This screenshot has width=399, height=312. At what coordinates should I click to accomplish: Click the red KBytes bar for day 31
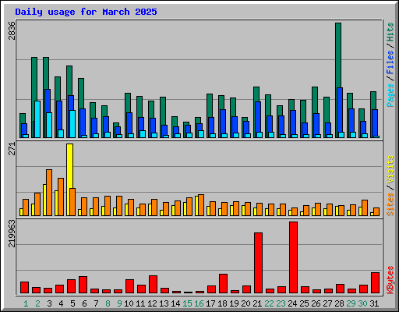pyautogui.click(x=376, y=283)
